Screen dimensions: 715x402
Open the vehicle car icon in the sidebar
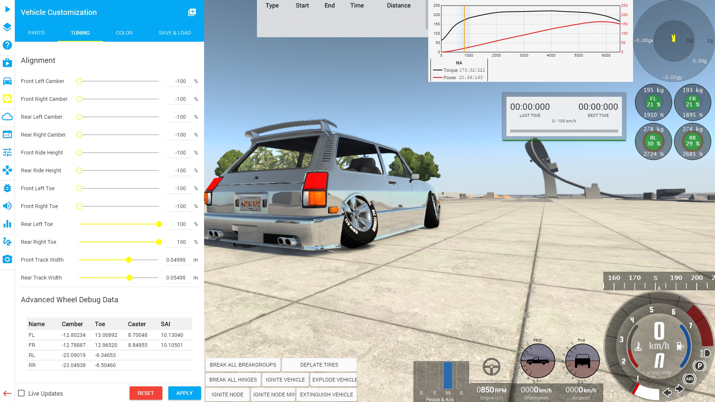[x=7, y=81]
